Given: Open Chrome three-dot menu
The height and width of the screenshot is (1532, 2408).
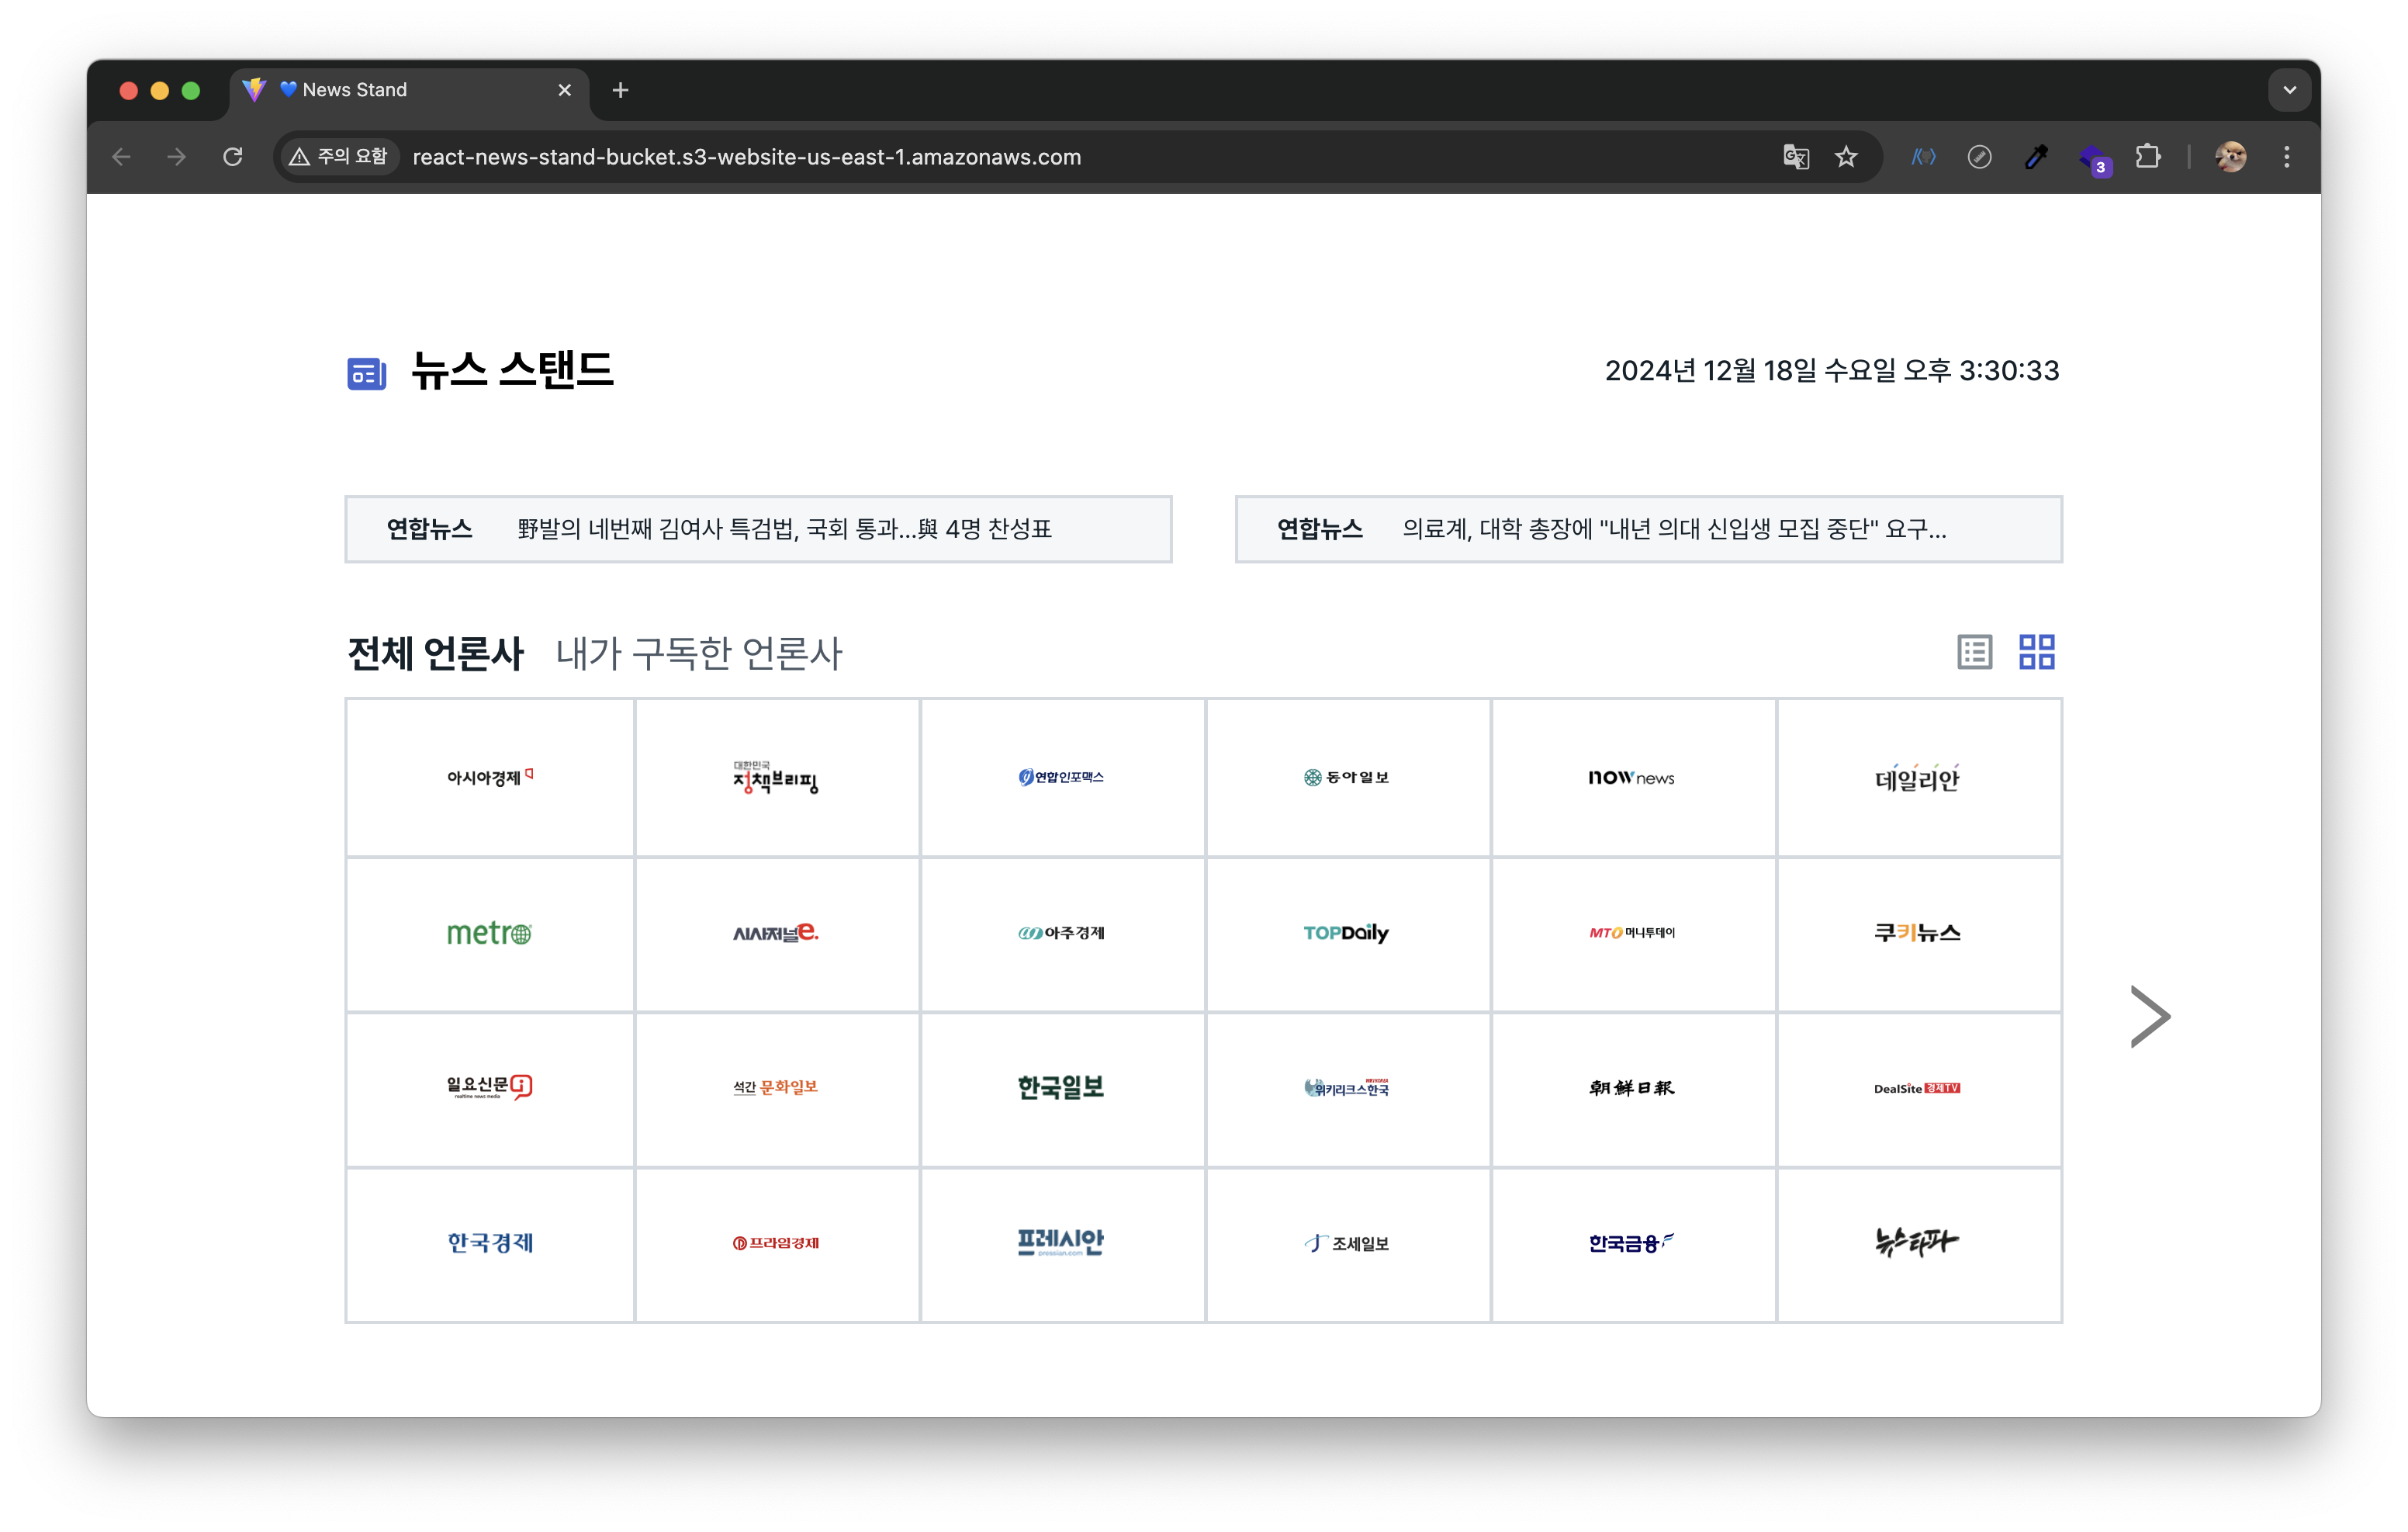Looking at the screenshot, I should [2286, 157].
